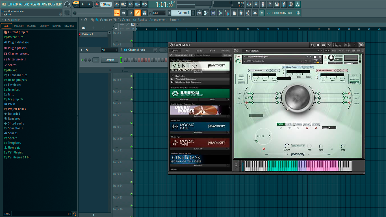Adjust the RATE knob
This screenshot has width=386, height=217.
343,146
